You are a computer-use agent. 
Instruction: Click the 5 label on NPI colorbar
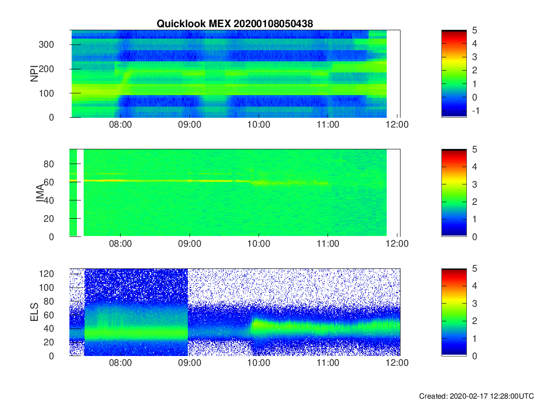coord(474,30)
